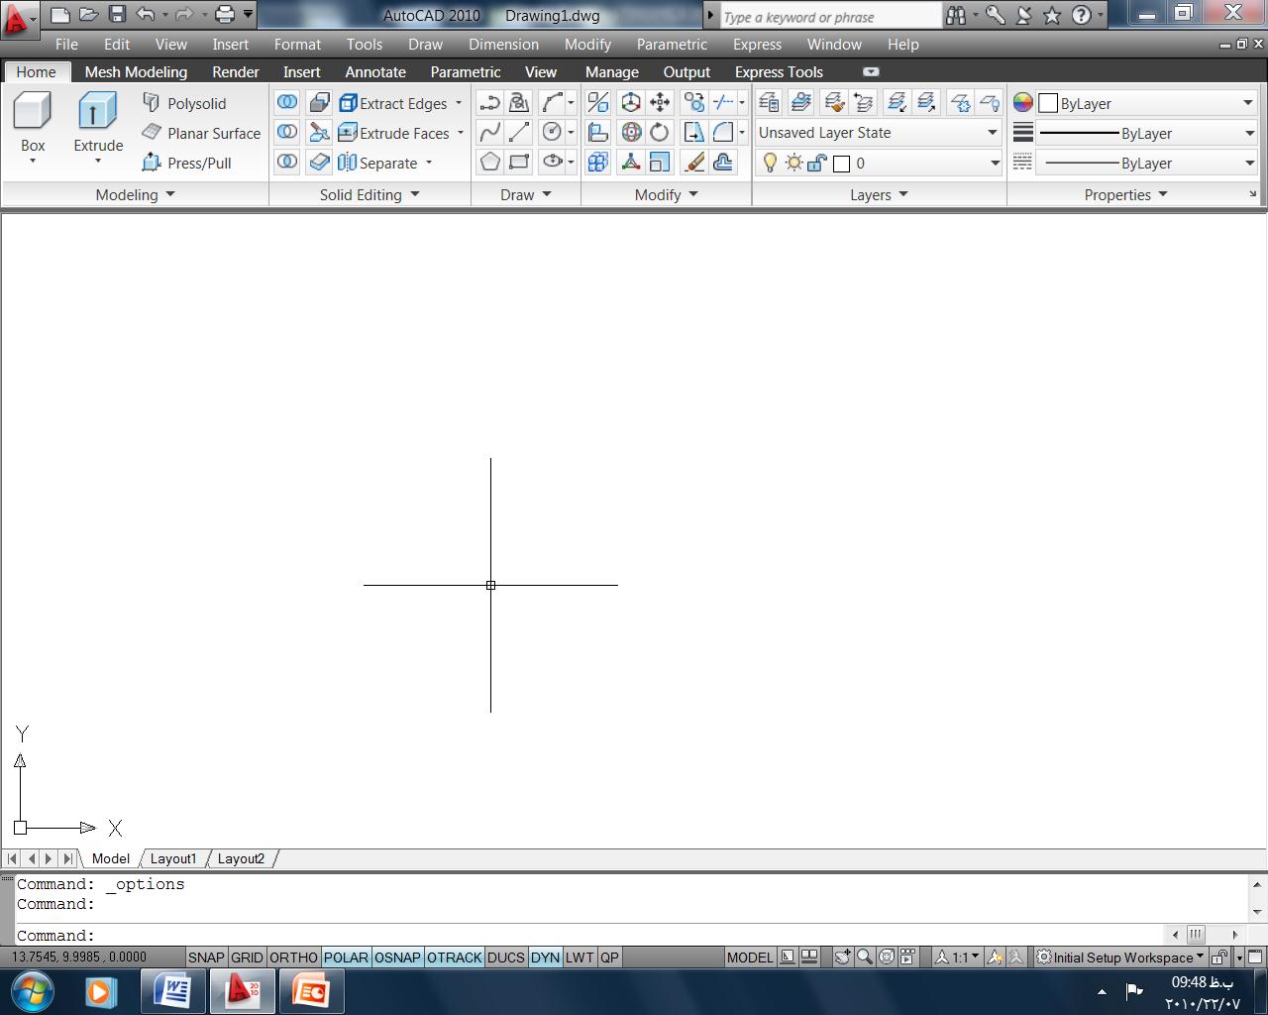Click the Save icon in quick access toolbar
Screen dimensions: 1268x1015
click(x=117, y=15)
